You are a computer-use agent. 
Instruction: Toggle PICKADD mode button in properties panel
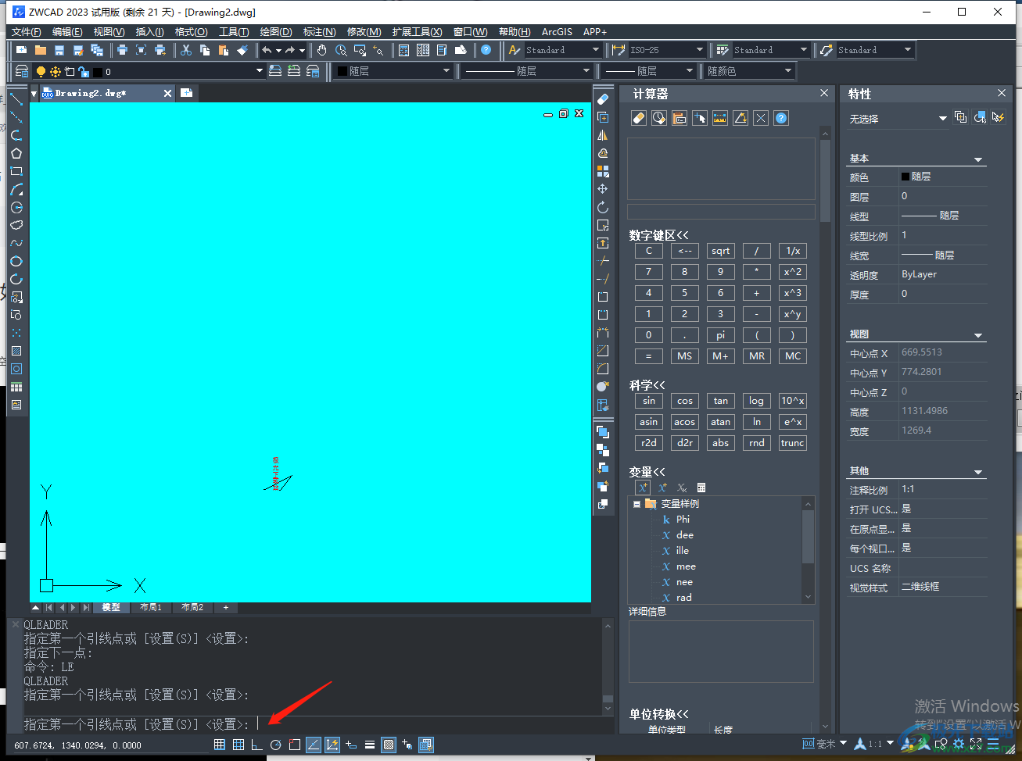[x=961, y=117]
